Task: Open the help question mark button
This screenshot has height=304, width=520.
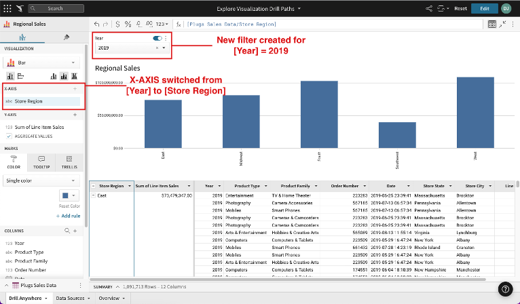Action: tap(505, 289)
